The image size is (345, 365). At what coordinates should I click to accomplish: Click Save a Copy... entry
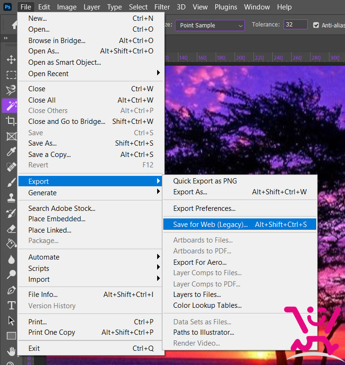tap(91, 155)
